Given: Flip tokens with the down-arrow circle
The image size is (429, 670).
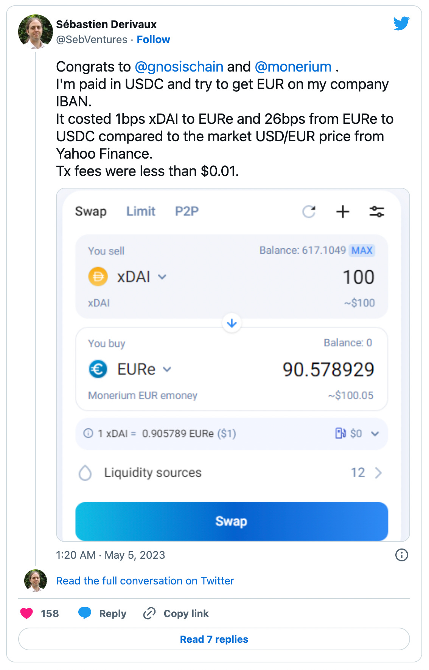Looking at the screenshot, I should click(232, 323).
